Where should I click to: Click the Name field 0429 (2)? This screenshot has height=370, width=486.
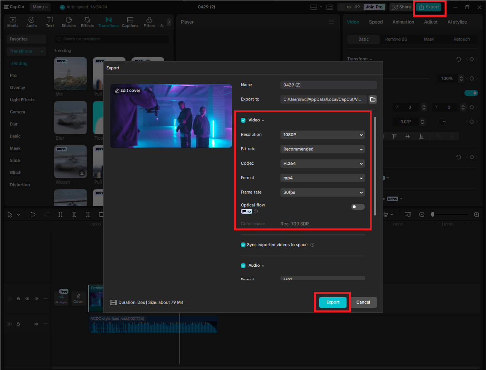(x=329, y=85)
